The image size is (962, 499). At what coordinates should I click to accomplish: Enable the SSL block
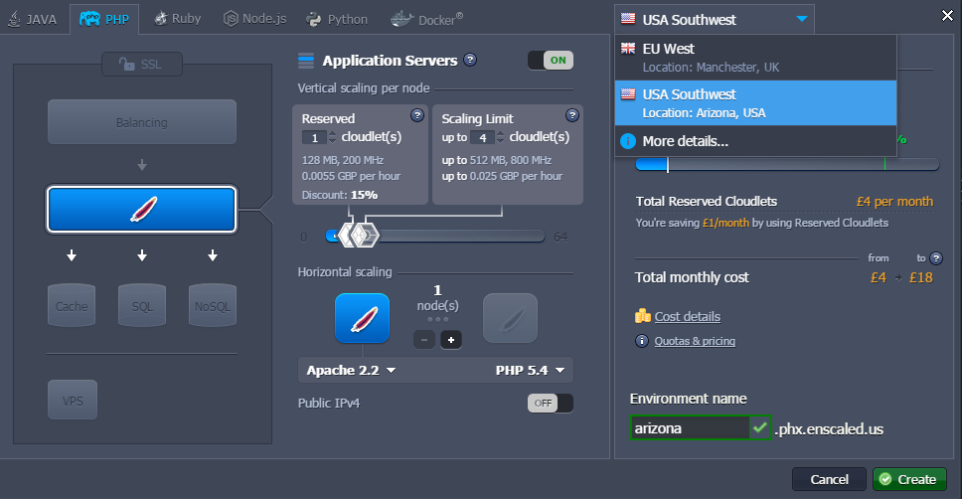(142, 64)
